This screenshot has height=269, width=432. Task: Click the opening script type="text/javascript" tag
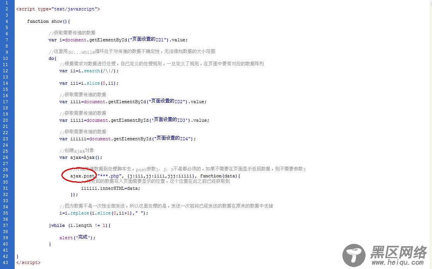point(58,9)
